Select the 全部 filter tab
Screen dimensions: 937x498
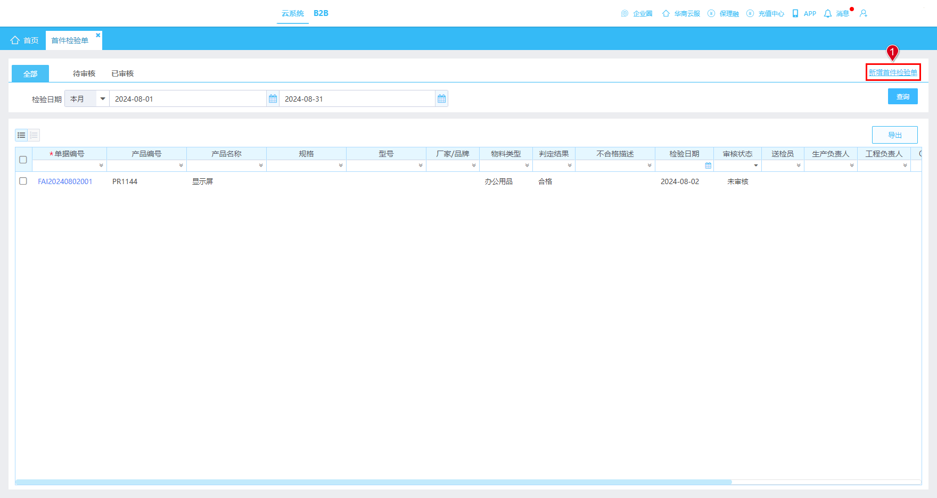(x=30, y=73)
